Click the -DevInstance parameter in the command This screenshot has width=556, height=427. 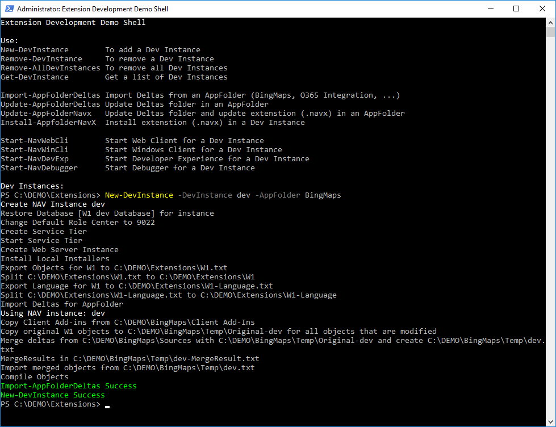(x=205, y=195)
